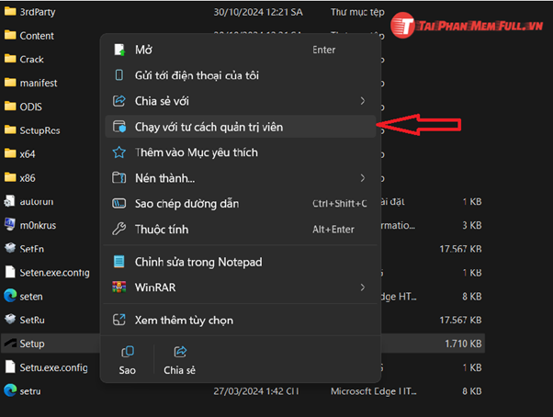Expand the Nén thành submenu arrow

tap(362, 177)
